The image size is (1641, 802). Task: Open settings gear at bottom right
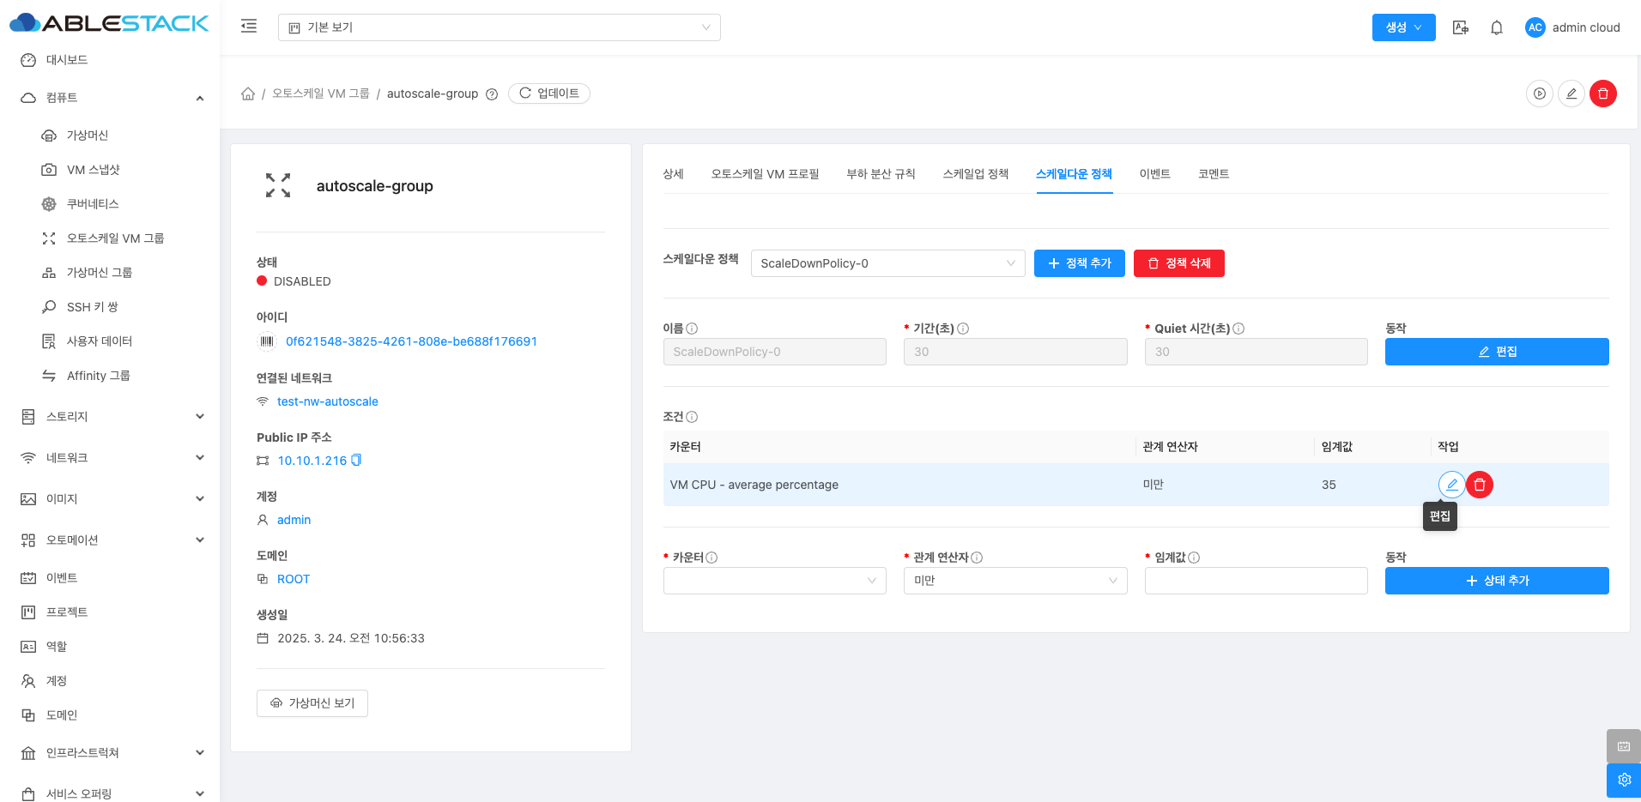tap(1624, 780)
